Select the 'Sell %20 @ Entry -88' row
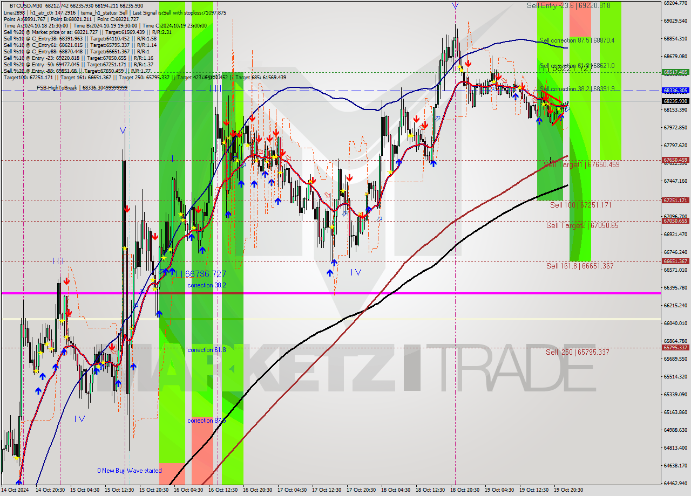Screen dimensions: 691x496 pos(77,71)
